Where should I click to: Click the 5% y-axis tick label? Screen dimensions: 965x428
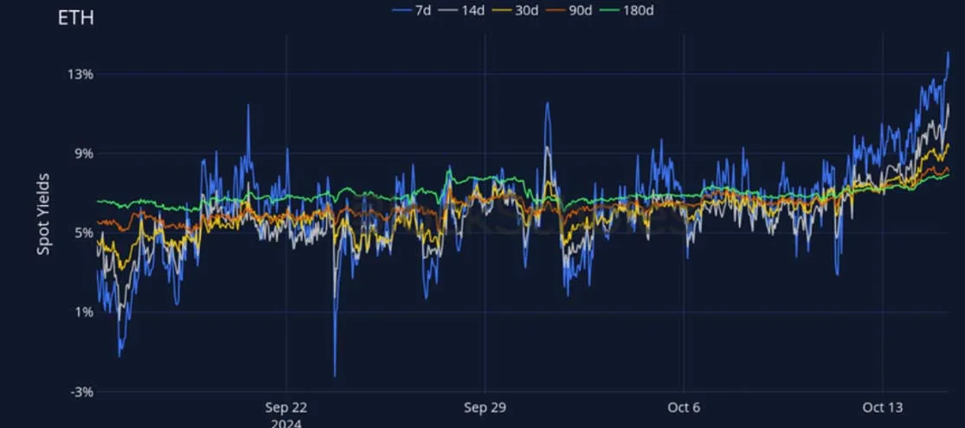[x=83, y=233]
